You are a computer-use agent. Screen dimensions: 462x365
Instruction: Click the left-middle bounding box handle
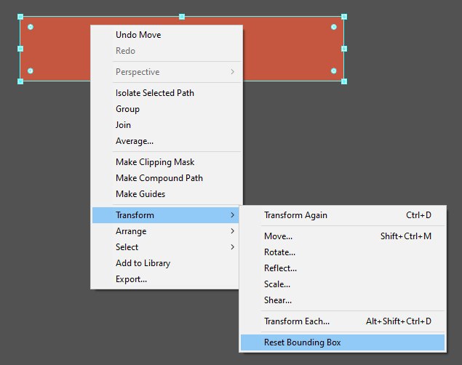click(20, 49)
